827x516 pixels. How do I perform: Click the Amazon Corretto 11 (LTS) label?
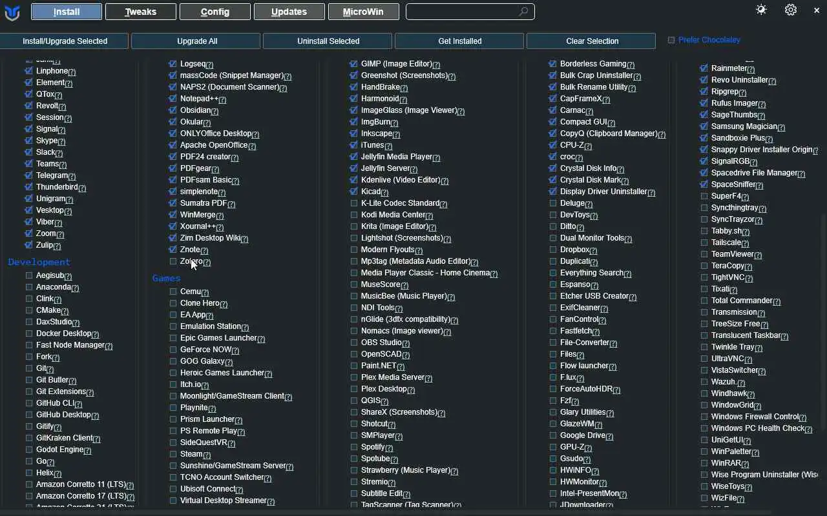(81, 484)
